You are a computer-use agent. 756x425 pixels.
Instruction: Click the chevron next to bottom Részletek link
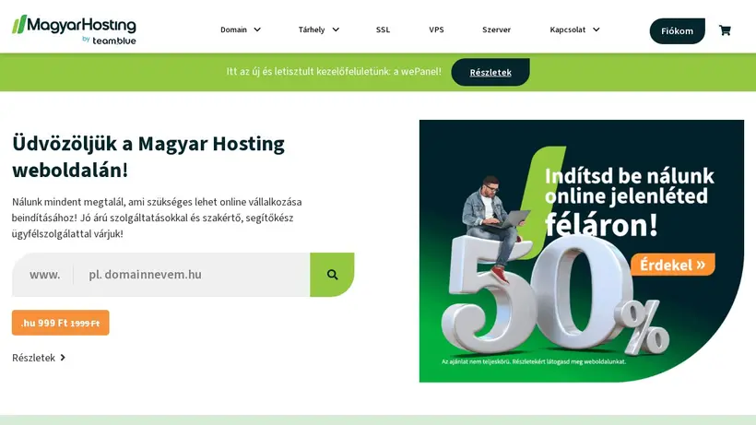coord(63,358)
